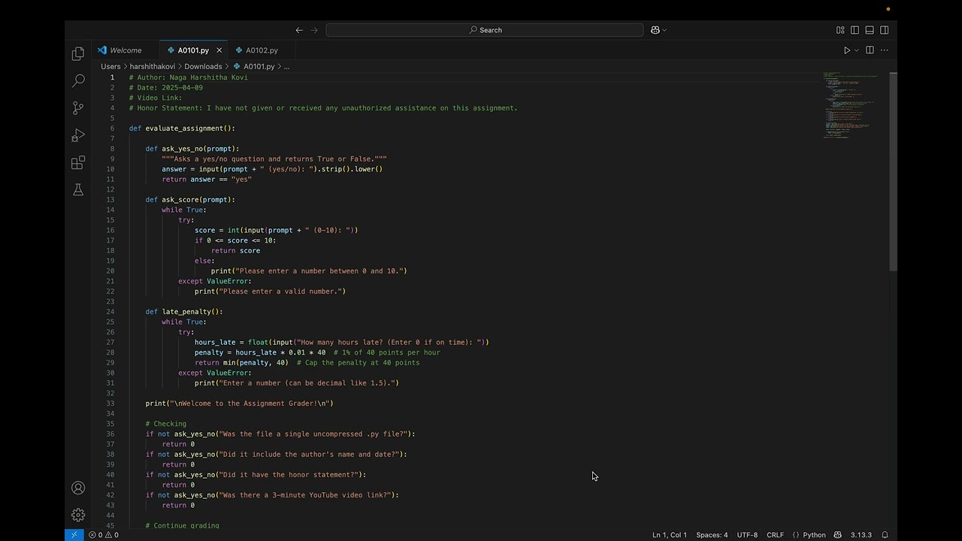The height and width of the screenshot is (541, 962).
Task: Click the 'def ask_score(prompt):' line
Action: [190, 200]
